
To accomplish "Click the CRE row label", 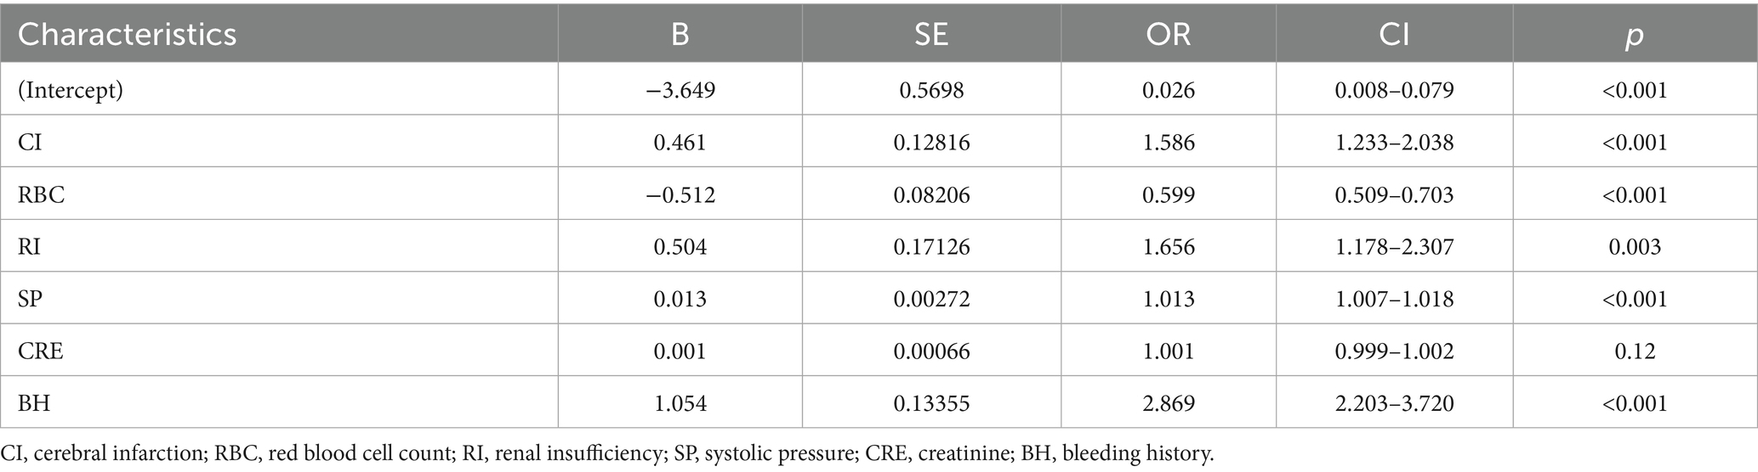I will 41,351.
